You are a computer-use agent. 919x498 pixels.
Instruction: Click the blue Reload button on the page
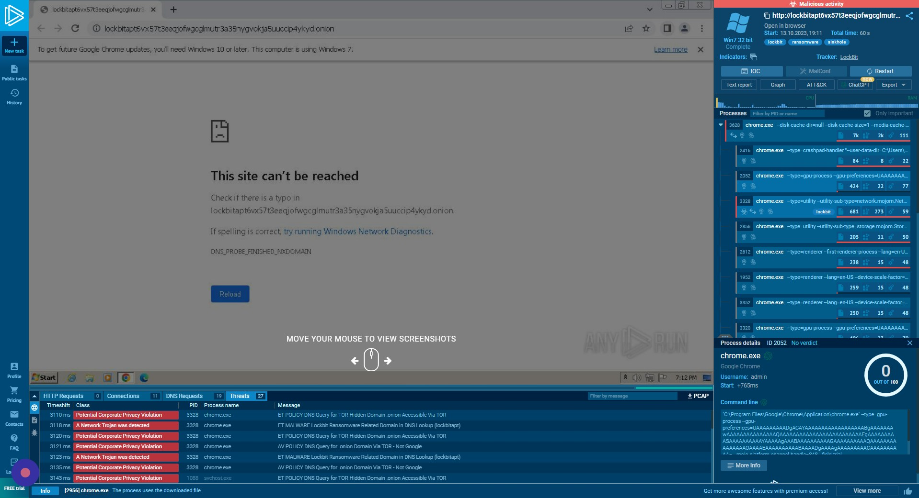click(x=230, y=294)
